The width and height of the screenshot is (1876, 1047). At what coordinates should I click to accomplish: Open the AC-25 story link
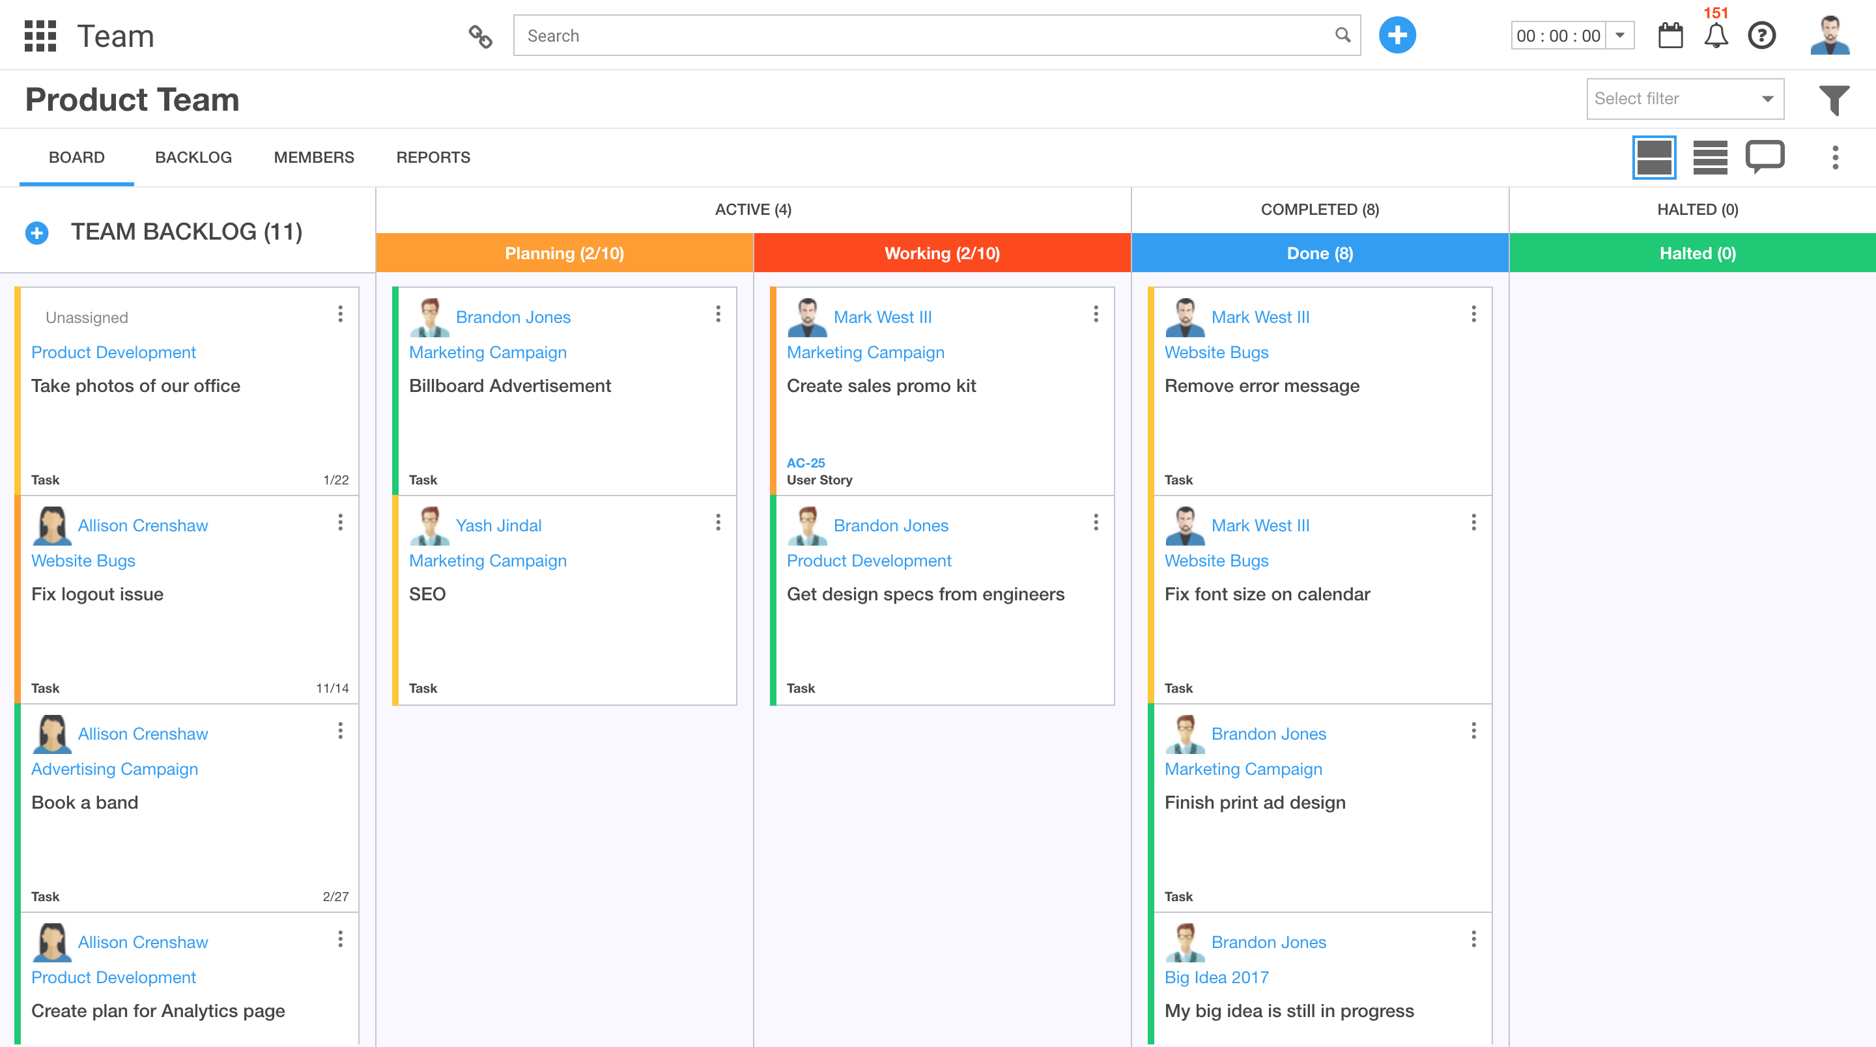pos(806,462)
